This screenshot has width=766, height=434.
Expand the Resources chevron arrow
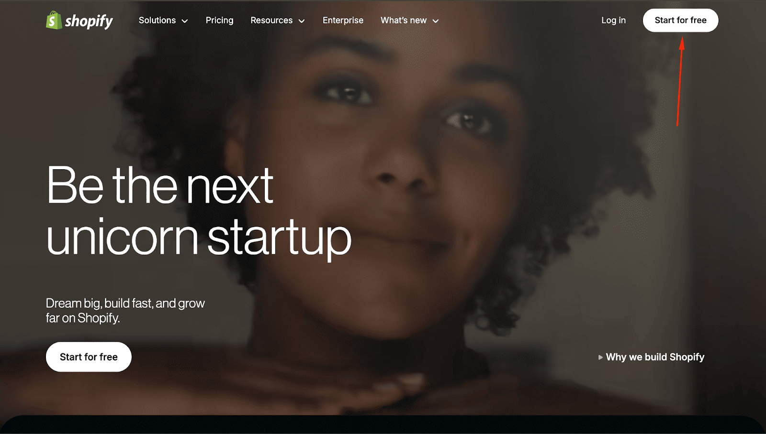[302, 21]
